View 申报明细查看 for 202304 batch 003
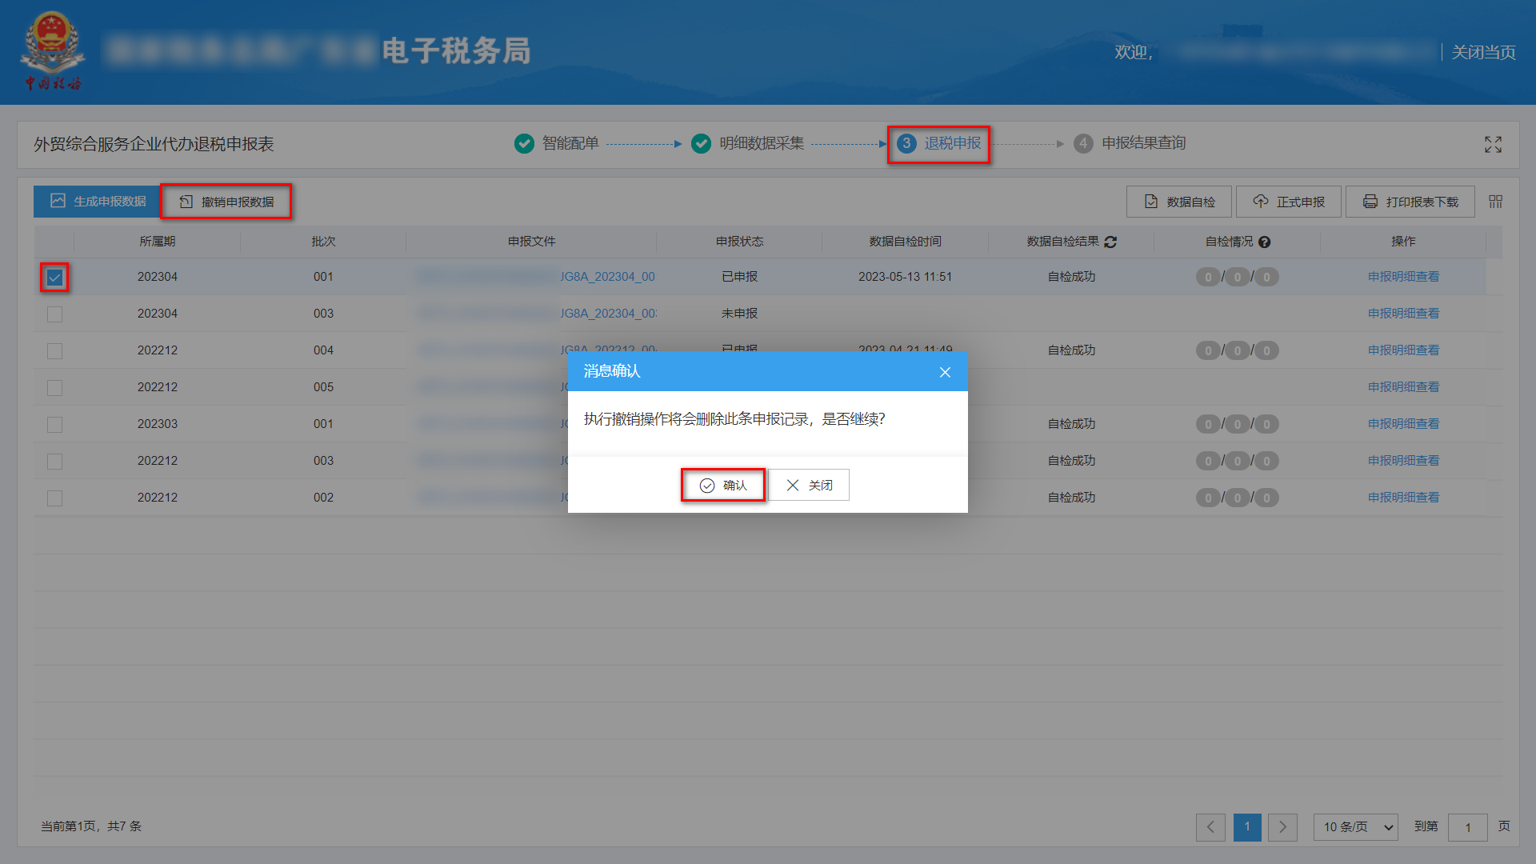The height and width of the screenshot is (864, 1536). click(x=1402, y=313)
